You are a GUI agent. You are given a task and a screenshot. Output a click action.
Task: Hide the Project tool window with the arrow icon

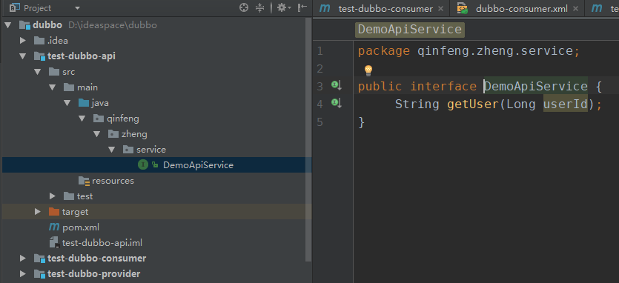tap(302, 7)
